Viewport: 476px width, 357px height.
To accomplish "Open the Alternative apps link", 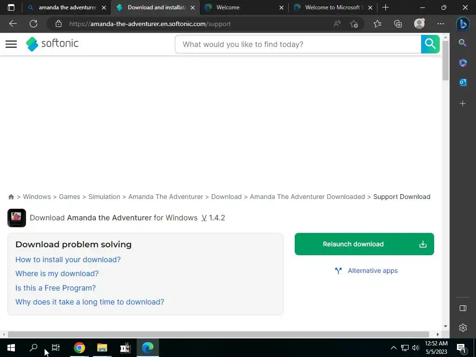I will click(x=366, y=271).
